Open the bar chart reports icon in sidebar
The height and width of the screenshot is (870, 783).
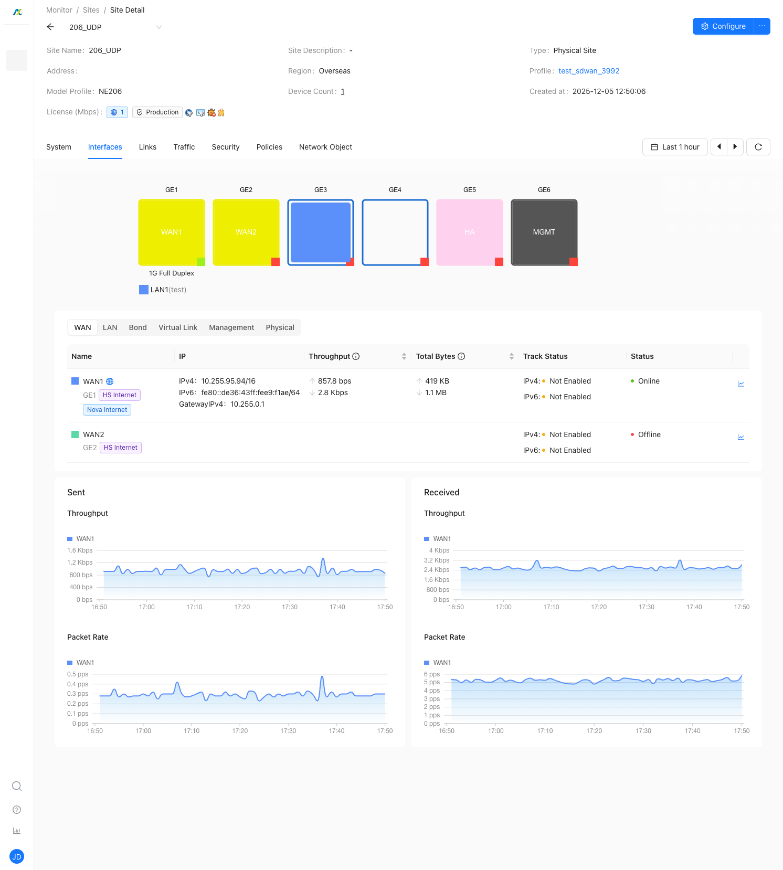tap(17, 831)
